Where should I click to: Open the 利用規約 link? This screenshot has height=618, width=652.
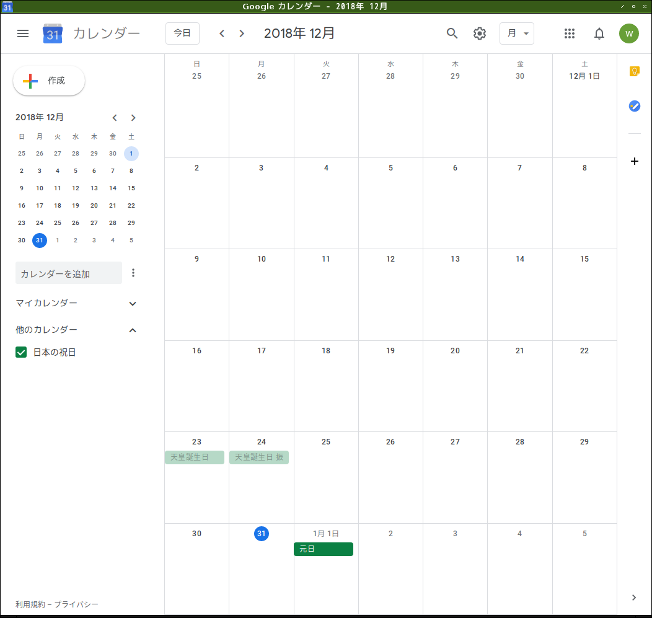click(x=30, y=604)
